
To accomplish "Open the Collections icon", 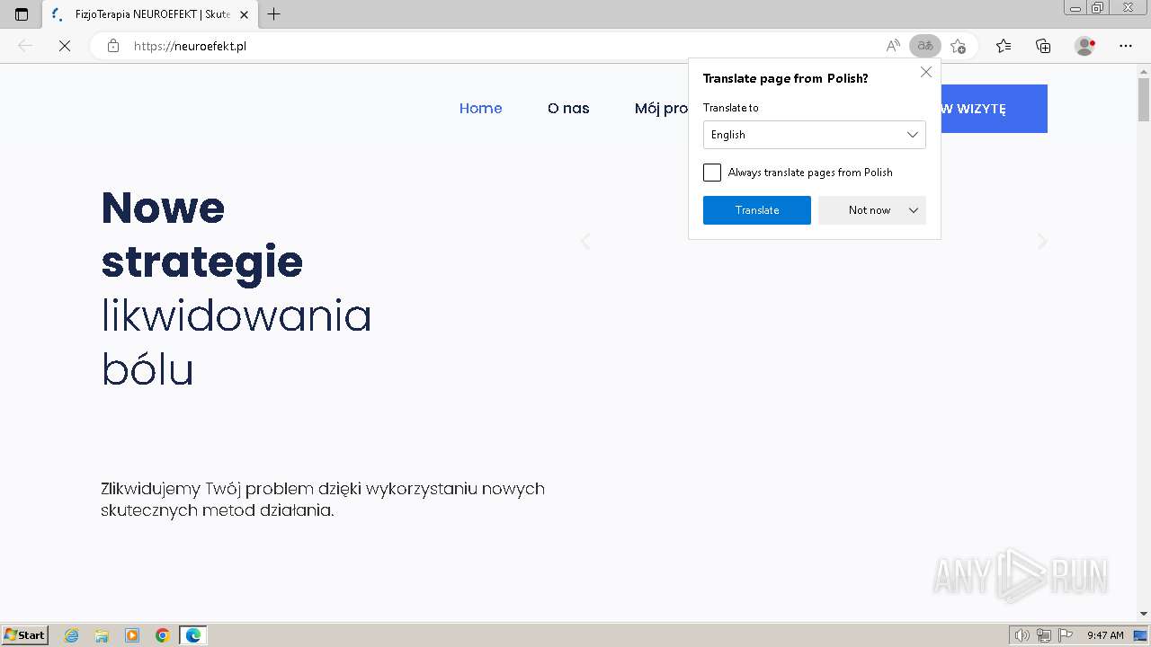I will [x=1043, y=46].
